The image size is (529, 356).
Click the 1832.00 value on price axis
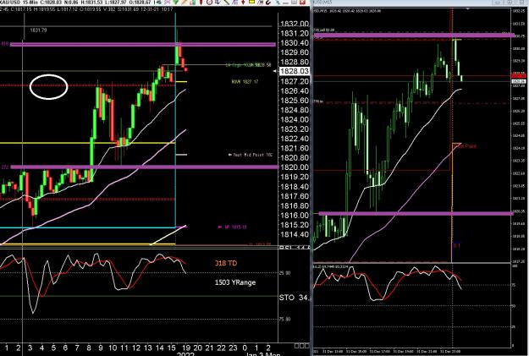(295, 24)
